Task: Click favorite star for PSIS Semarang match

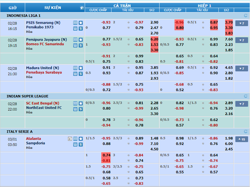Action: pos(81,23)
